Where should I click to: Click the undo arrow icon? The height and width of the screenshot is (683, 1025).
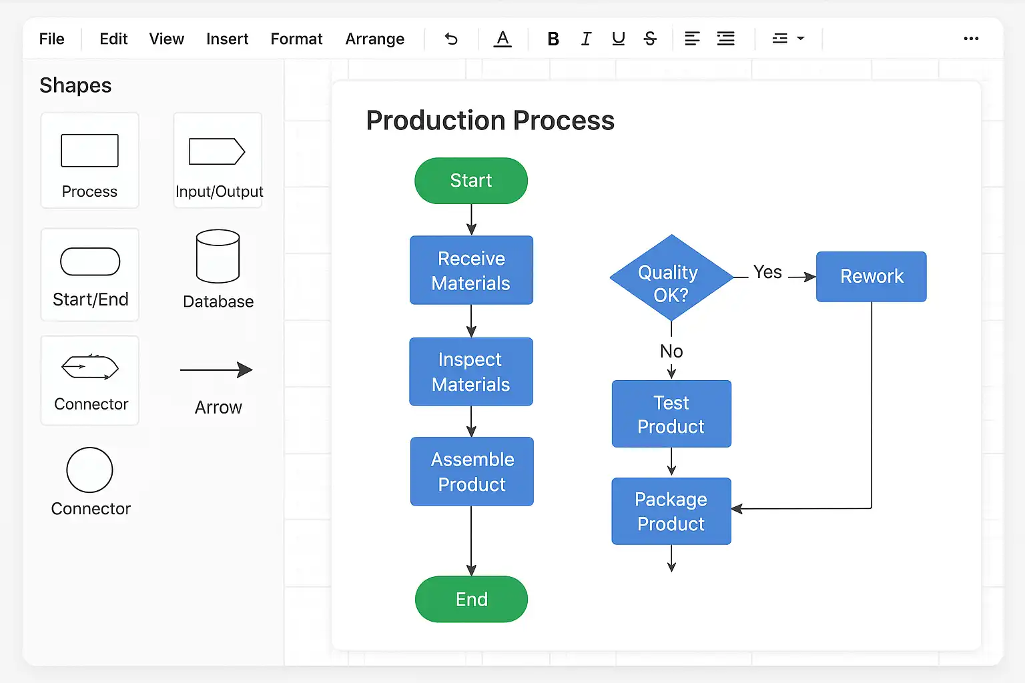point(451,39)
